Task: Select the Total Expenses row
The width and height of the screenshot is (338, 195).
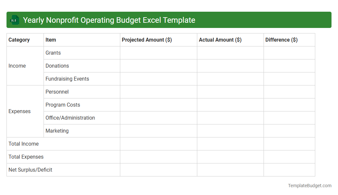Action: [26, 157]
